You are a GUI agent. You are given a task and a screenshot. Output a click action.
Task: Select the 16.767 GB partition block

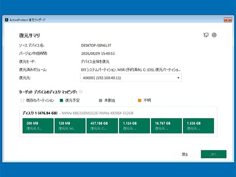tap(166, 126)
